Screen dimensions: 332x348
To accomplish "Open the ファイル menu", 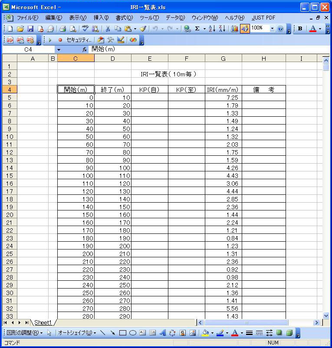I will (x=28, y=18).
